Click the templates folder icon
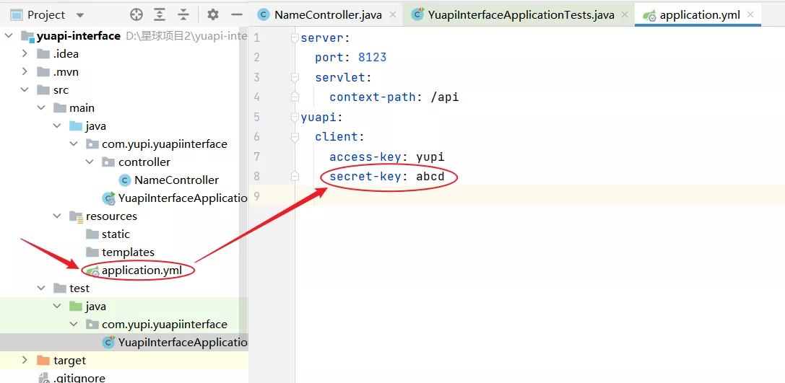Image resolution: width=785 pixels, height=383 pixels. coord(92,252)
